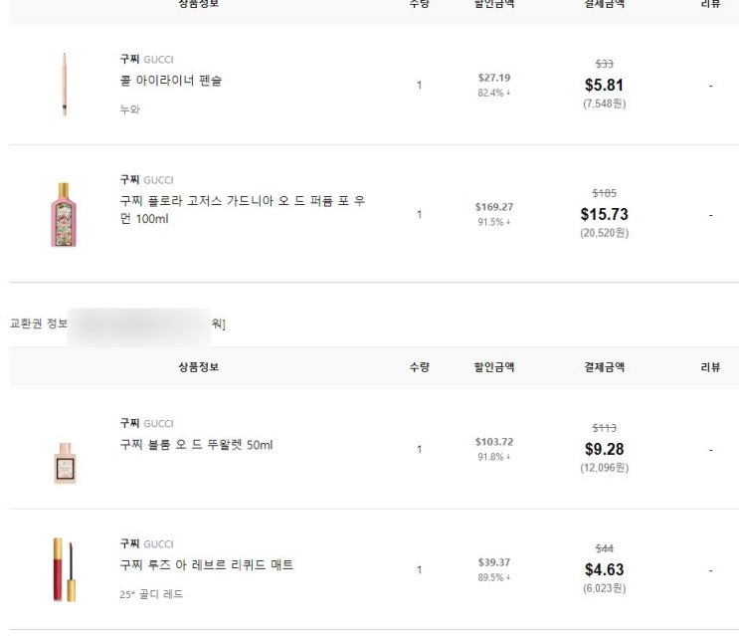Screen dimensions: 739x636
Task: Select the $103.72 discount amount
Action: pos(494,441)
